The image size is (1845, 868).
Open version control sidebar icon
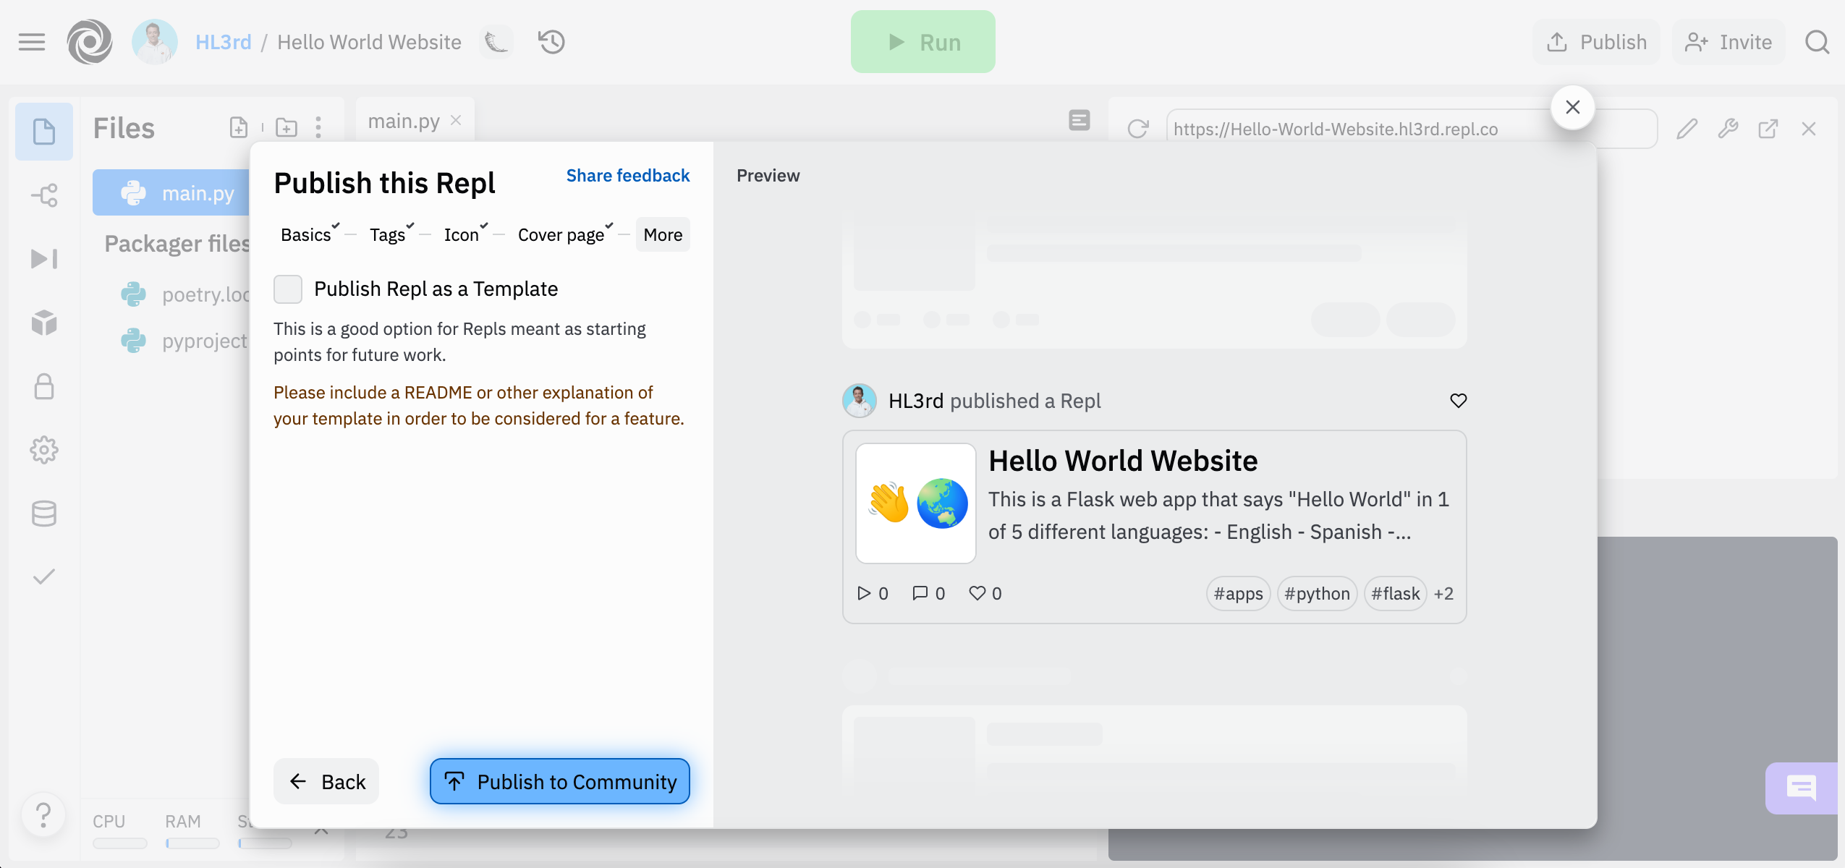pos(44,195)
